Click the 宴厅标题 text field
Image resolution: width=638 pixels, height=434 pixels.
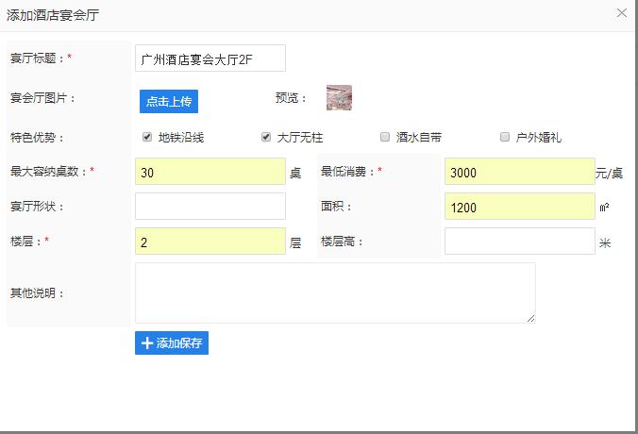(x=210, y=58)
